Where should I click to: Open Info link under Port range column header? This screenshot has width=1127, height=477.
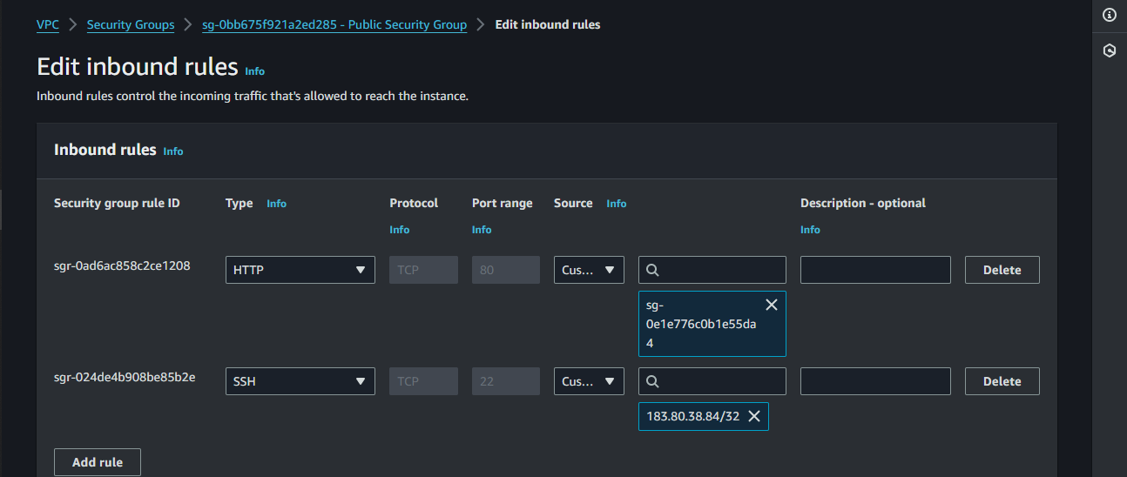482,230
